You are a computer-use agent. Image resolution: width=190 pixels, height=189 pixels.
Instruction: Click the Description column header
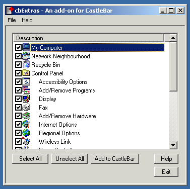(x=88, y=38)
